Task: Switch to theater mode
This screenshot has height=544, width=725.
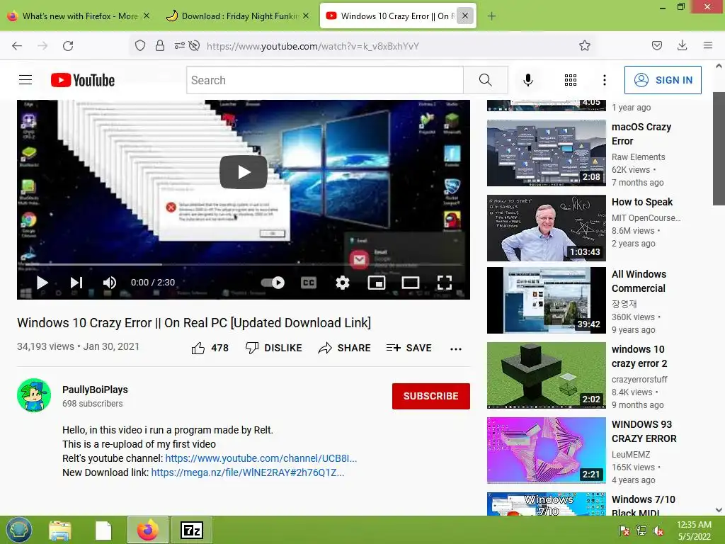Action: point(411,283)
